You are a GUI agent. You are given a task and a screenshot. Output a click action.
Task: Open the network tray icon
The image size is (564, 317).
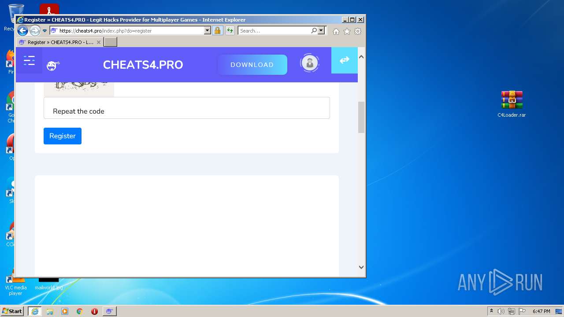coord(512,311)
